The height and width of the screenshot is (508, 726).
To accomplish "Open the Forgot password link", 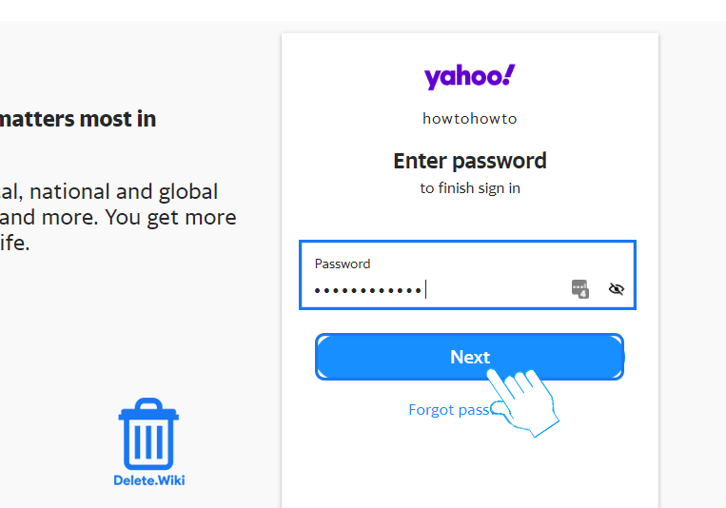I will click(x=449, y=410).
